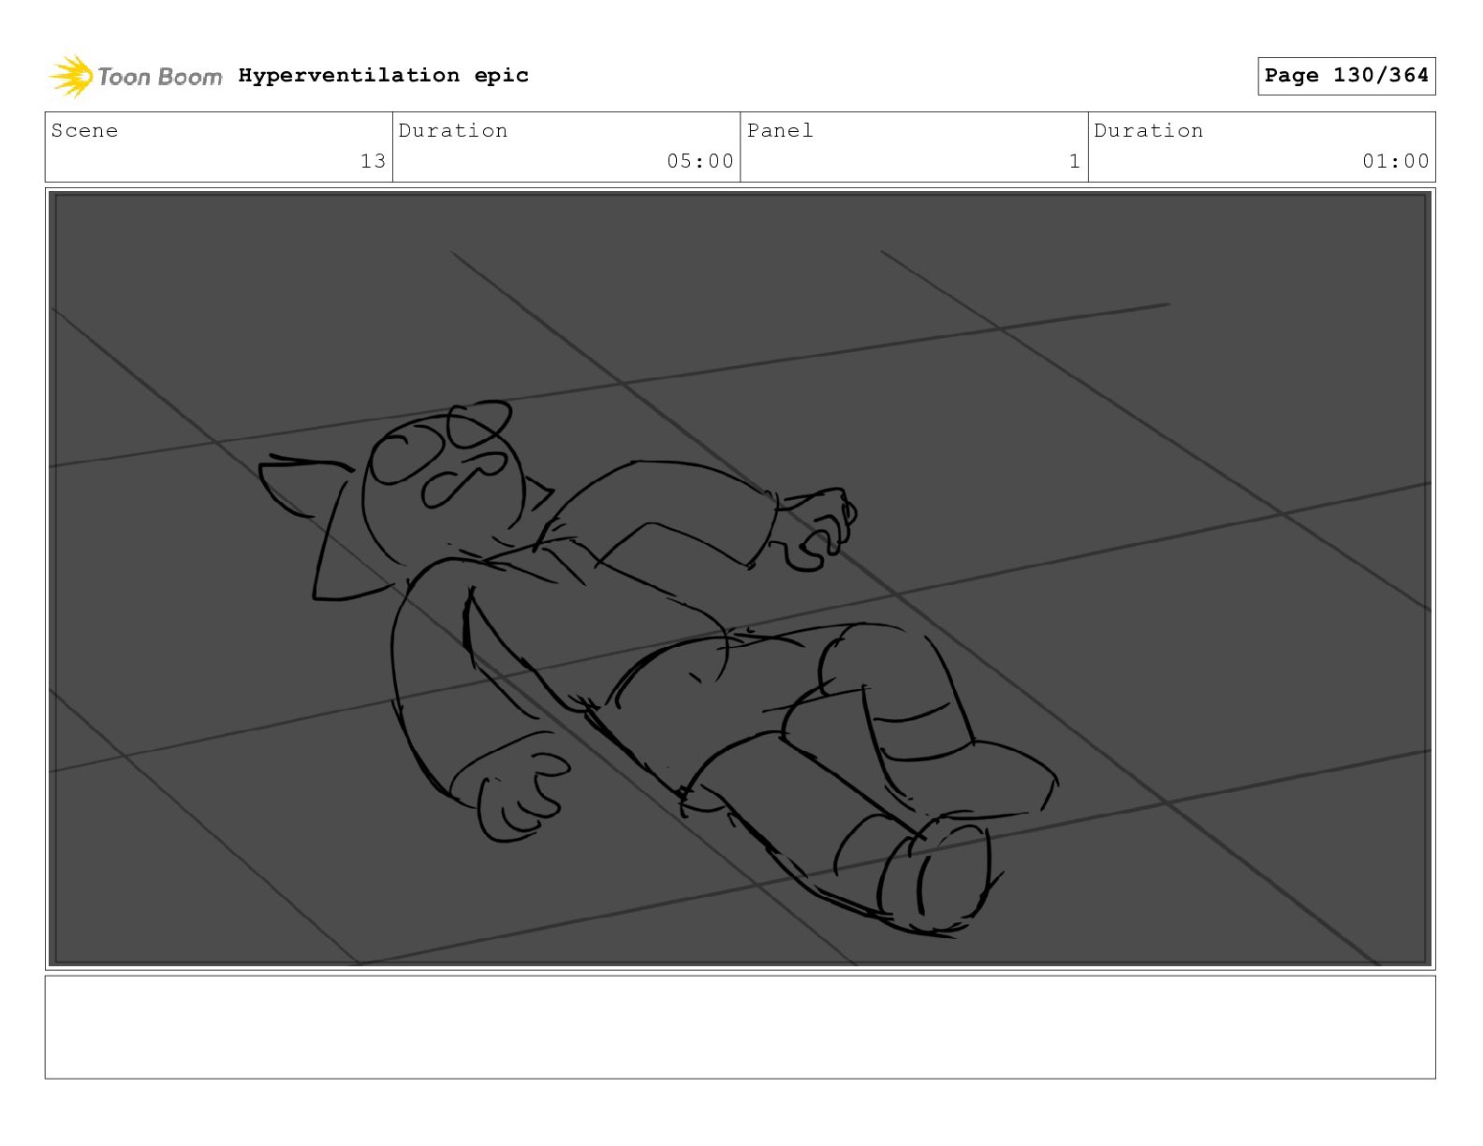Click the empty notes box below the panel
1483x1146 pixels.
(x=740, y=1027)
